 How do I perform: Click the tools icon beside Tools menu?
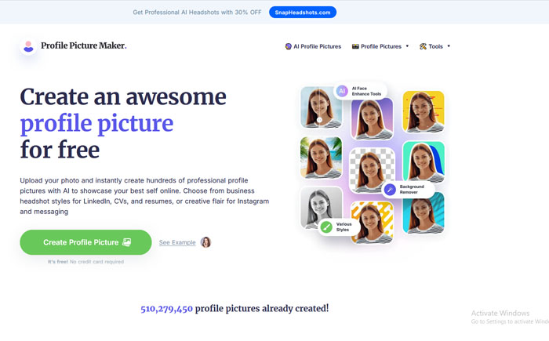tap(423, 46)
